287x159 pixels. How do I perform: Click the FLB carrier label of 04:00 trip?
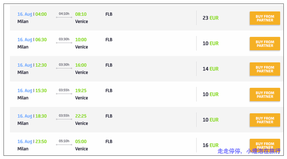[x=109, y=14]
